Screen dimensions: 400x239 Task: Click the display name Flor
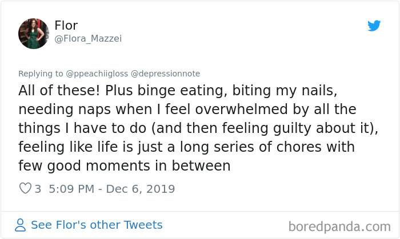pyautogui.click(x=67, y=25)
